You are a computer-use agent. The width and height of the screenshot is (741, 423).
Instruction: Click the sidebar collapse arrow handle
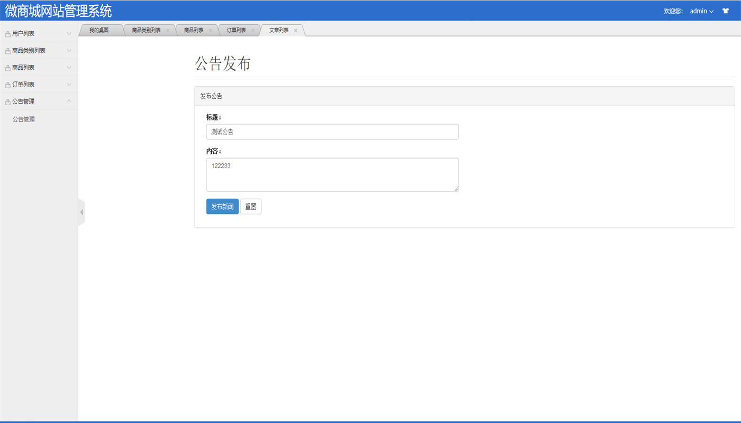coord(81,212)
